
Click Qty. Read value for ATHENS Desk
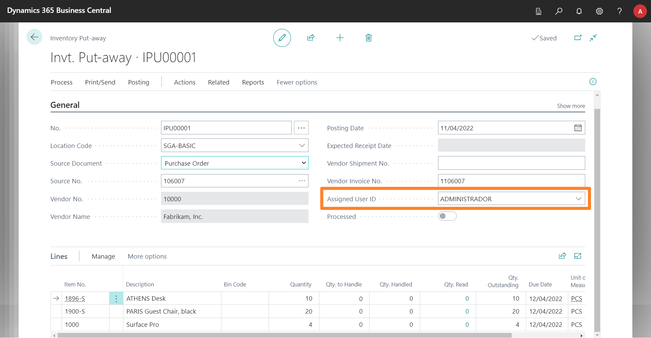click(x=467, y=299)
